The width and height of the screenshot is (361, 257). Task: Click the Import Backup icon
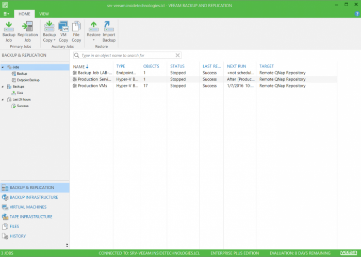(x=109, y=26)
